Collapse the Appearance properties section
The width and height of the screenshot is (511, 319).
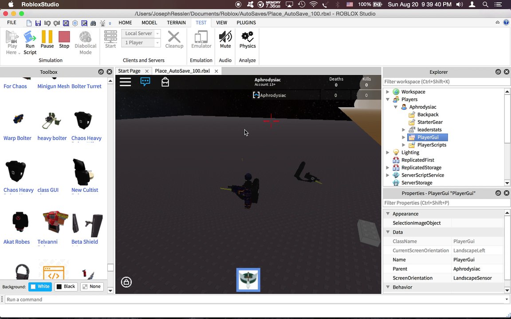click(x=388, y=214)
